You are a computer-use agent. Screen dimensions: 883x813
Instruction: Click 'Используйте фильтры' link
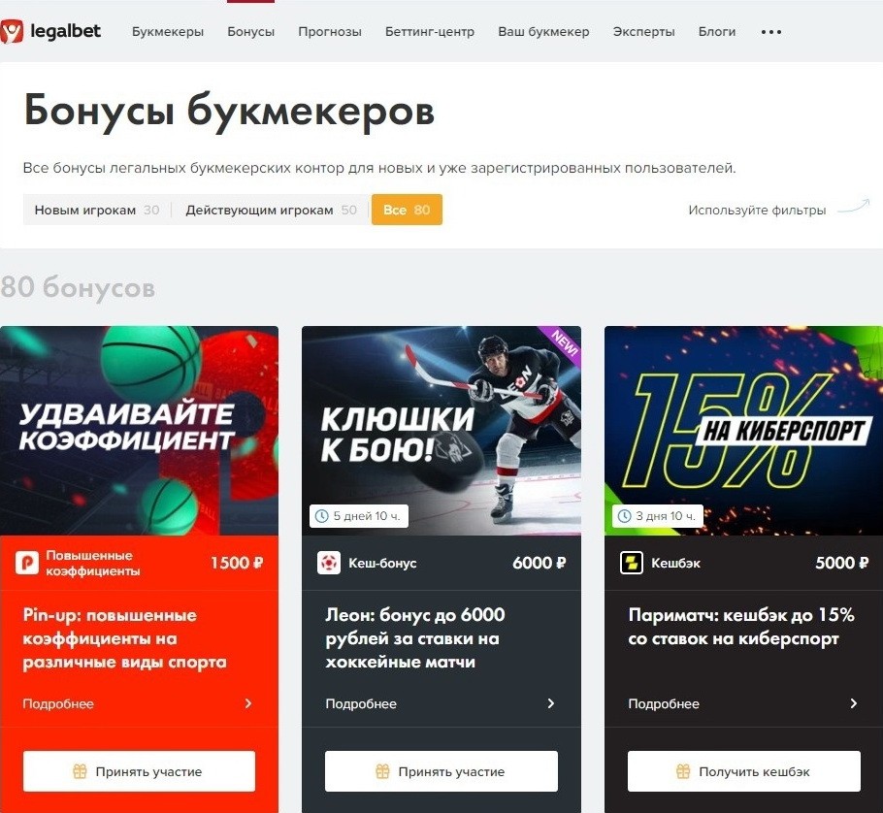(757, 210)
